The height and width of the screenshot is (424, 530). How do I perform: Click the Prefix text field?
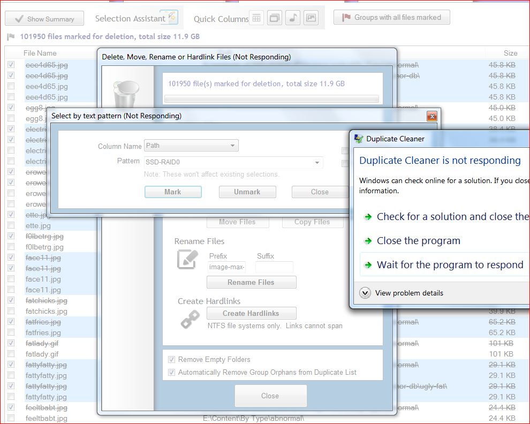(x=226, y=267)
